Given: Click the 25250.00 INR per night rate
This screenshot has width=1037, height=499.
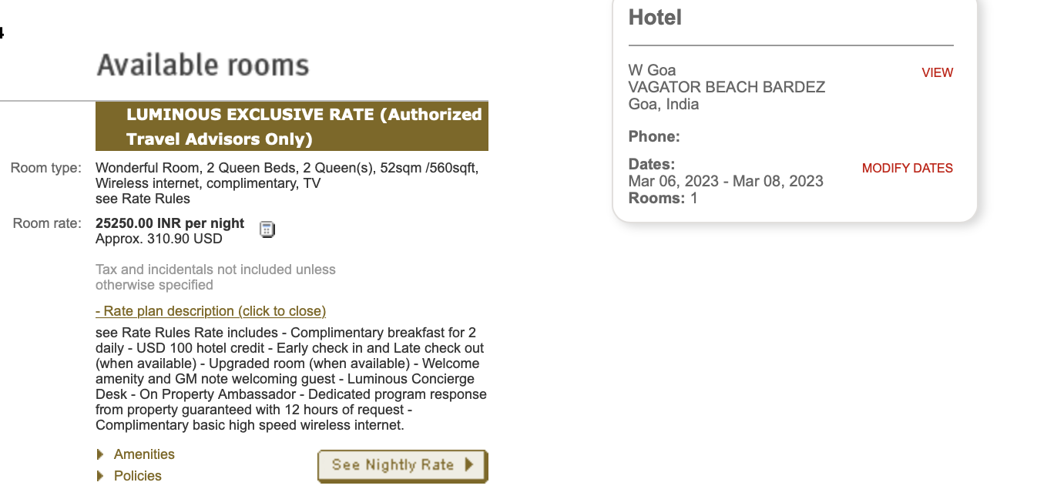Looking at the screenshot, I should [169, 223].
